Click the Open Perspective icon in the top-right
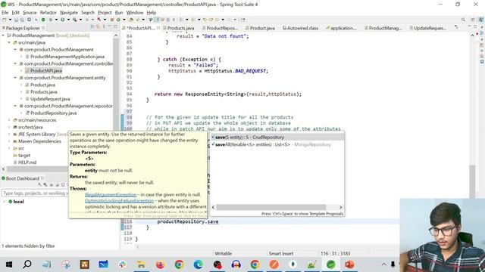Screen dimensions: 485x272 pos(473,20)
